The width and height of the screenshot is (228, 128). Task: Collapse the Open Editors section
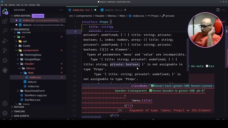click(x=12, y=16)
